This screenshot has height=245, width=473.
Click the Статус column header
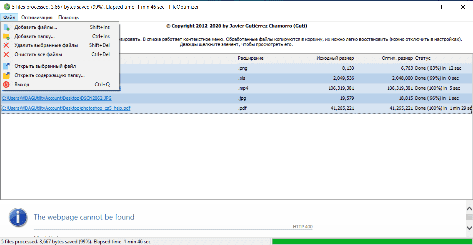pyautogui.click(x=423, y=58)
